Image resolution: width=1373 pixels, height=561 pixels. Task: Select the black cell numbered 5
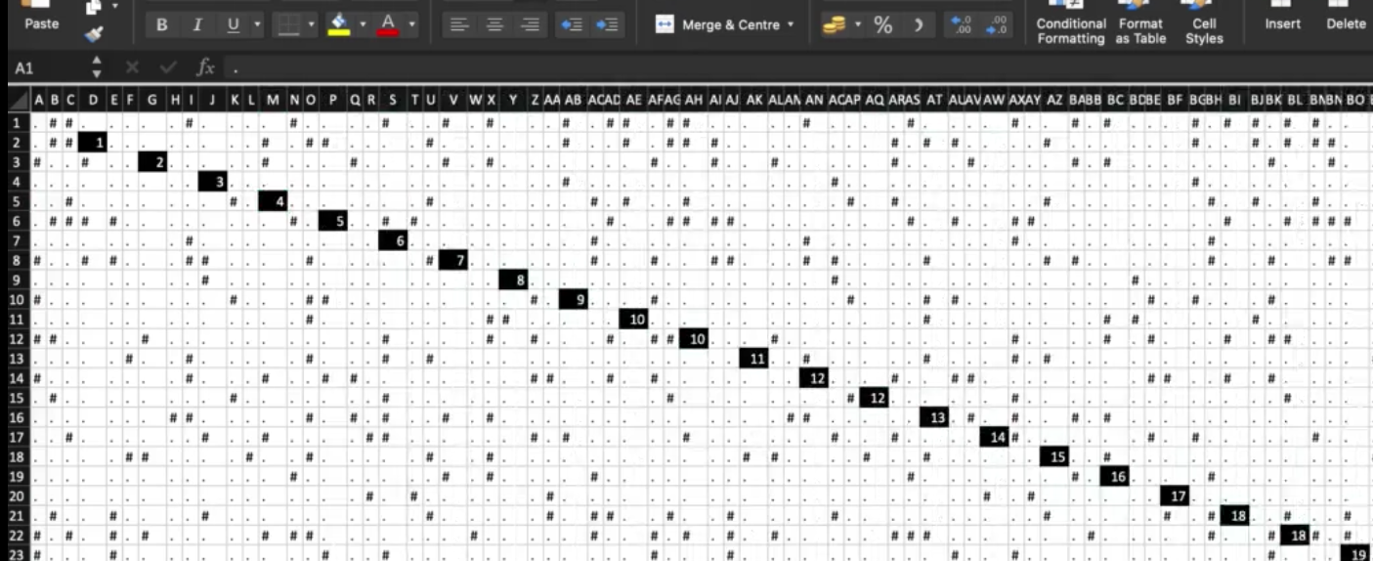332,221
